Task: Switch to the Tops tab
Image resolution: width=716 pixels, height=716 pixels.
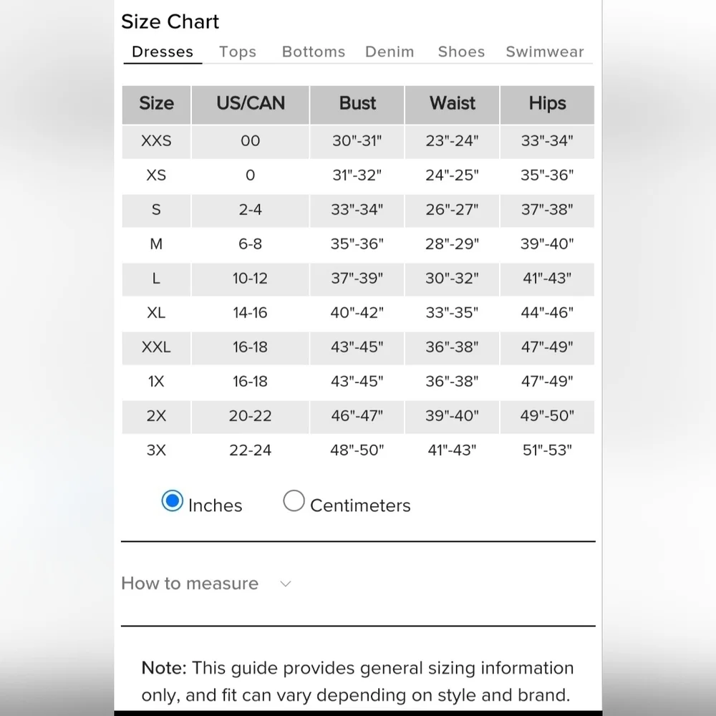Action: pos(238,52)
